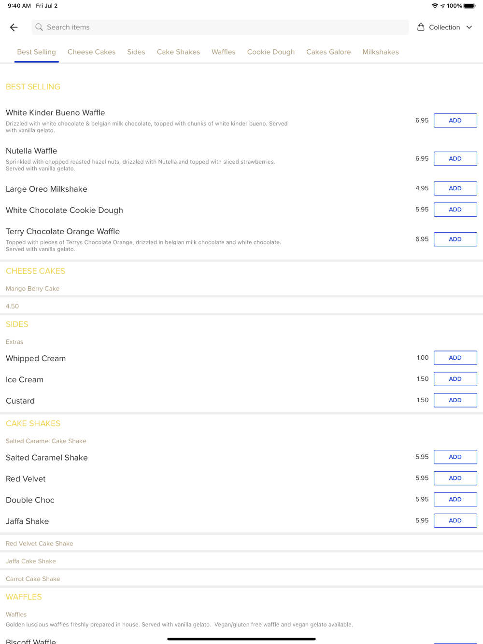Select the Cookie Dough tab

click(270, 52)
